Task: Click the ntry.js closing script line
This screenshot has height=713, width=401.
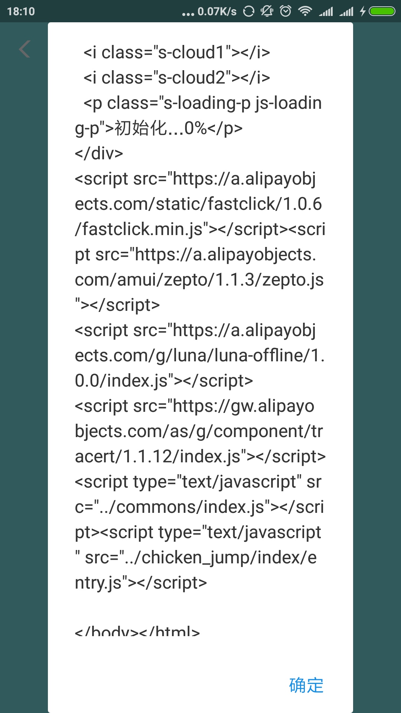Action: [141, 583]
